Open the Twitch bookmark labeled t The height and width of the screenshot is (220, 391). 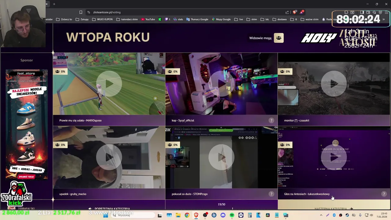click(x=168, y=19)
